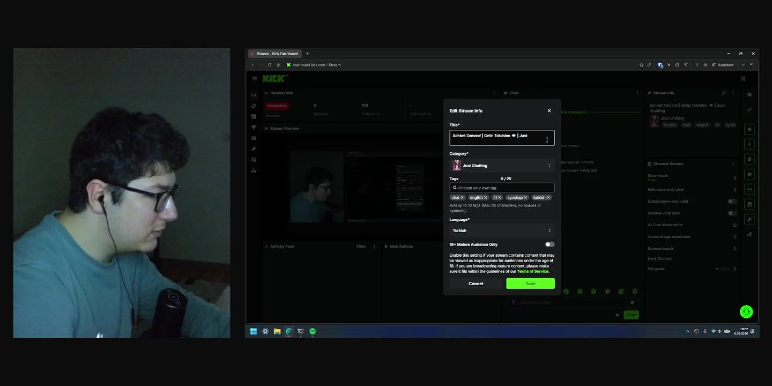Open a new browser tab
The image size is (772, 386).
(307, 54)
